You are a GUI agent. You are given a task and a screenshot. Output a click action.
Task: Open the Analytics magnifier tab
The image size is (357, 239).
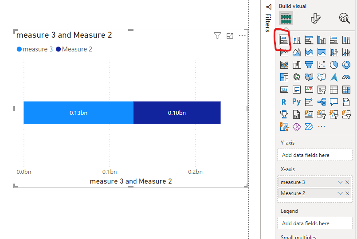(x=344, y=18)
